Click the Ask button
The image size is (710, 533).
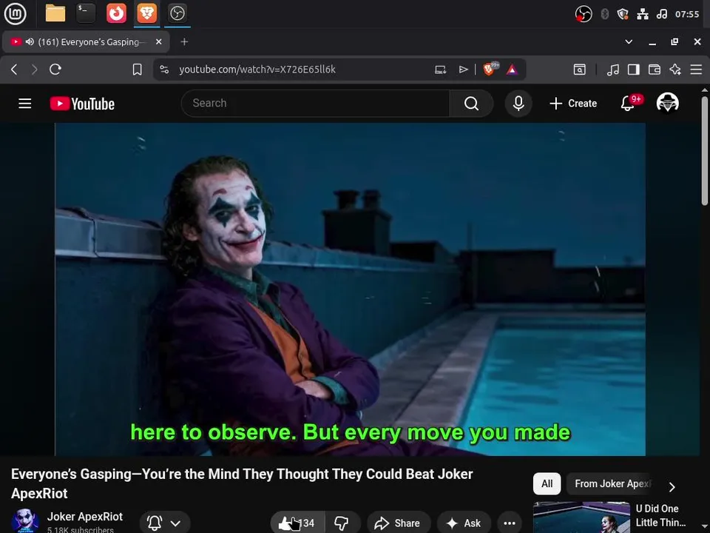pyautogui.click(x=464, y=523)
